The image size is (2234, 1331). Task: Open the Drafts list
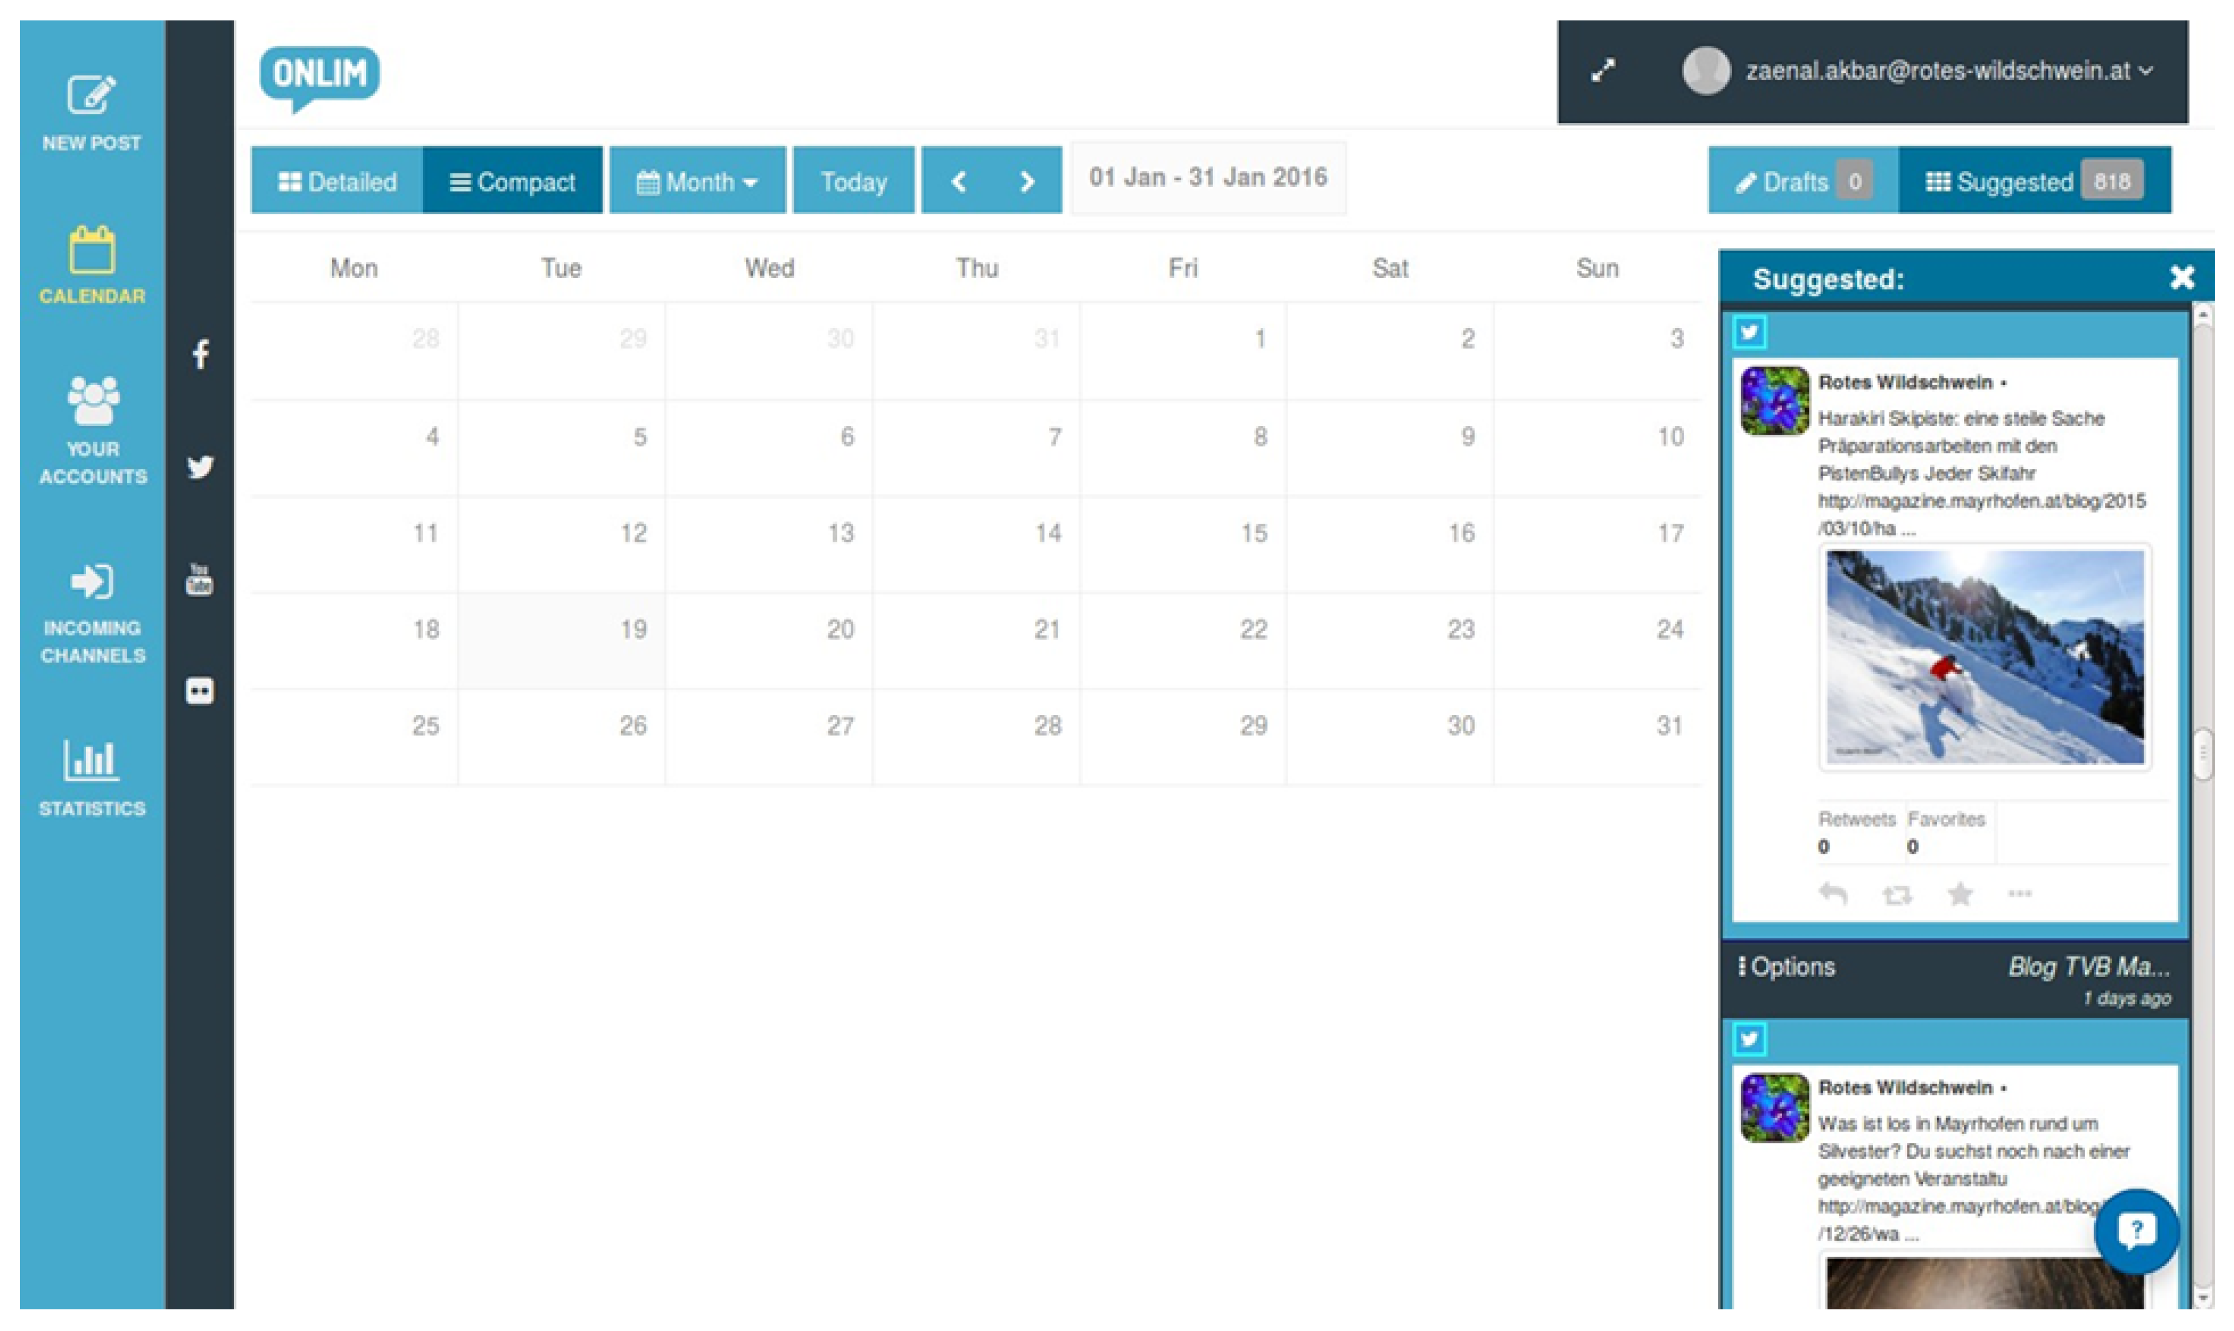click(x=1802, y=182)
